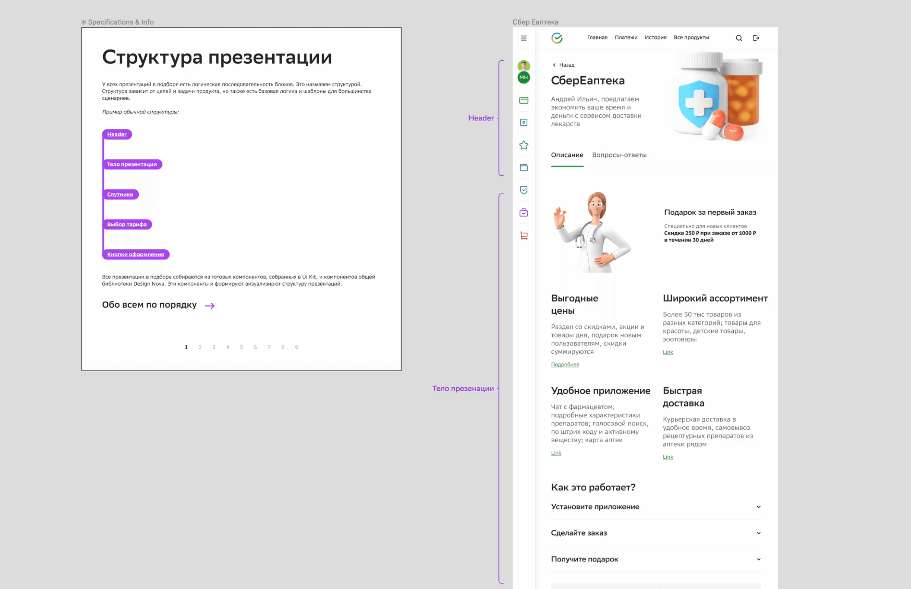Click the Как это работает? heading
The image size is (911, 589).
593,487
